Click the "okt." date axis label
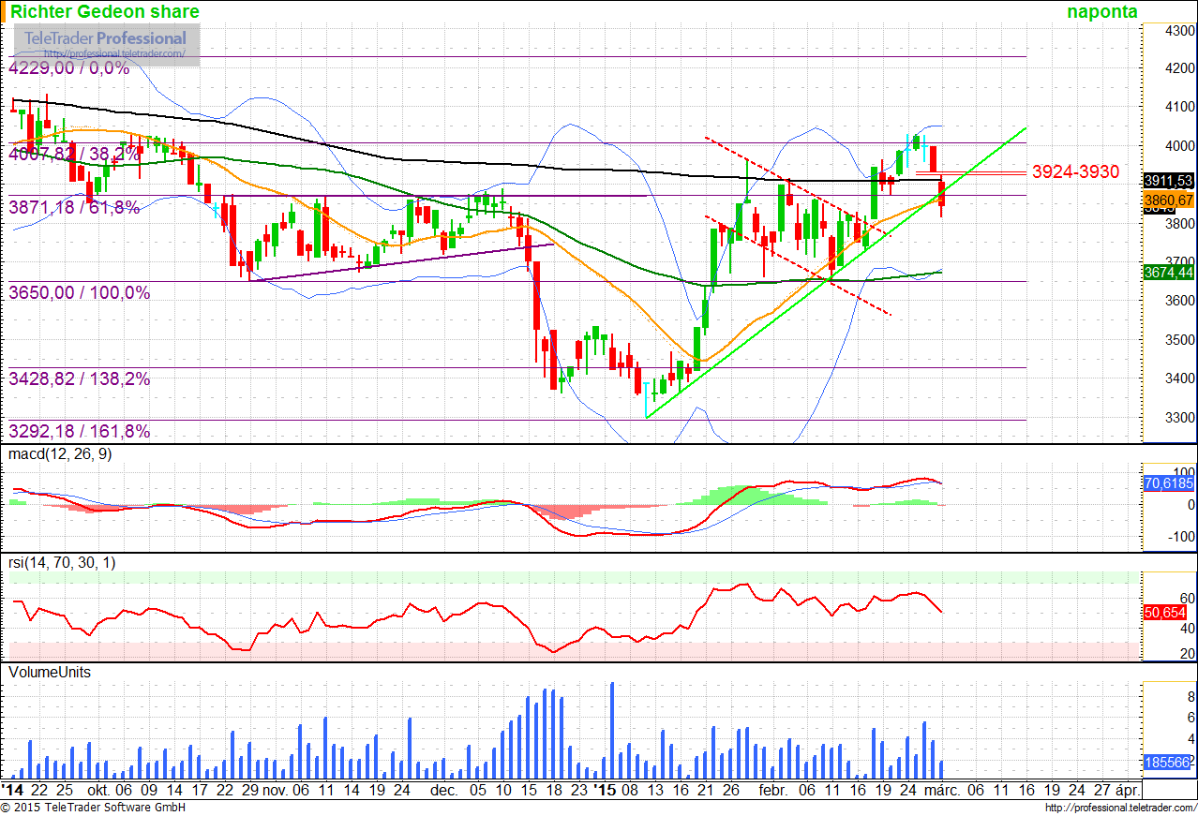The image size is (1198, 816). point(98,790)
